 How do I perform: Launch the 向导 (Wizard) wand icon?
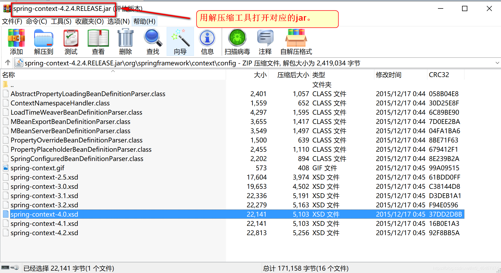point(180,38)
